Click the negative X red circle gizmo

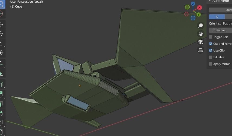point(187,14)
